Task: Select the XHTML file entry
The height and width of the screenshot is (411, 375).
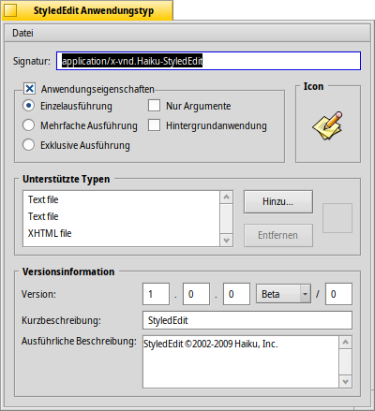Action: (x=121, y=233)
